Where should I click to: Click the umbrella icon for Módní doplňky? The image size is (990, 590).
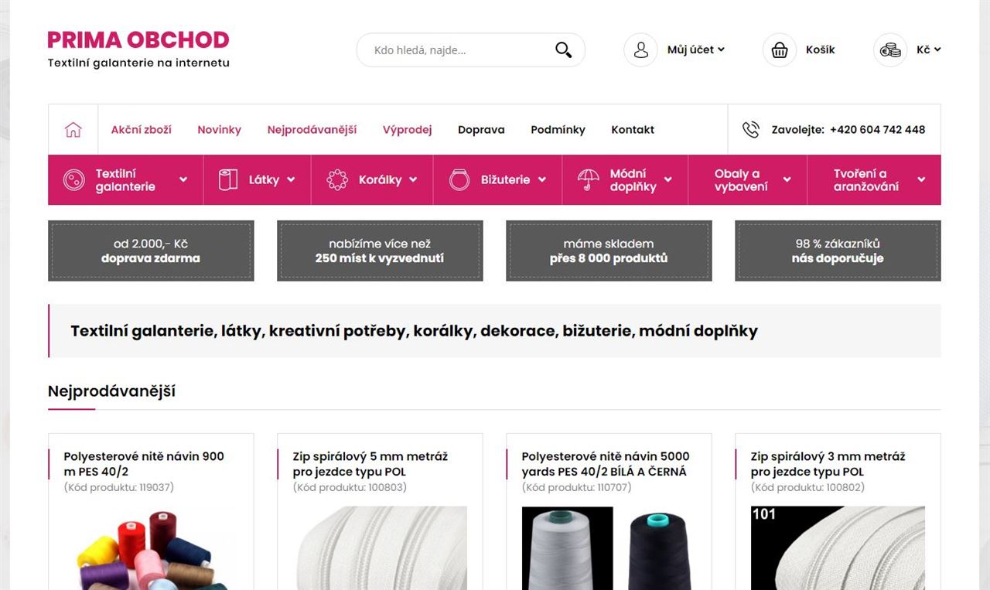coord(589,180)
